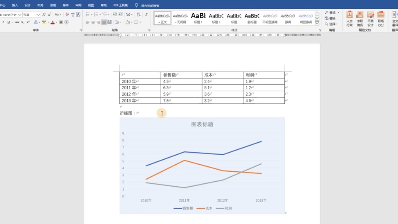Click the Multilevel List icon
Image resolution: width=398 pixels, height=224 pixels.
click(104, 15)
